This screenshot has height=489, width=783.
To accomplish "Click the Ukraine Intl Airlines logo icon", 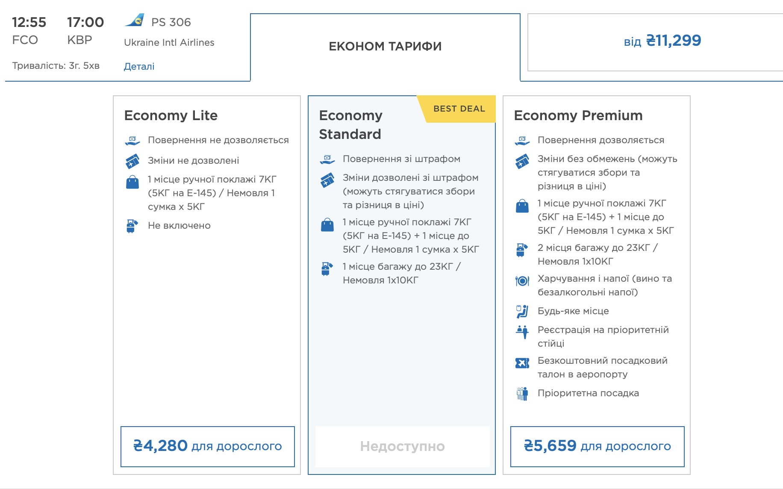I will tap(135, 21).
